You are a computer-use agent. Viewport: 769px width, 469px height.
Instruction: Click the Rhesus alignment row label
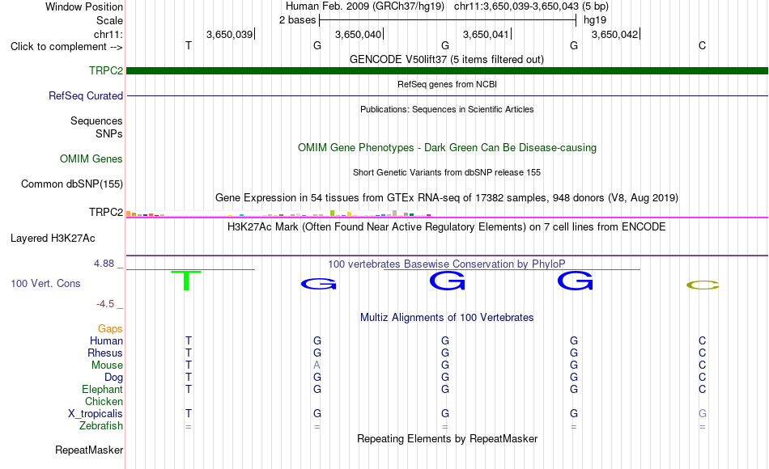click(105, 353)
